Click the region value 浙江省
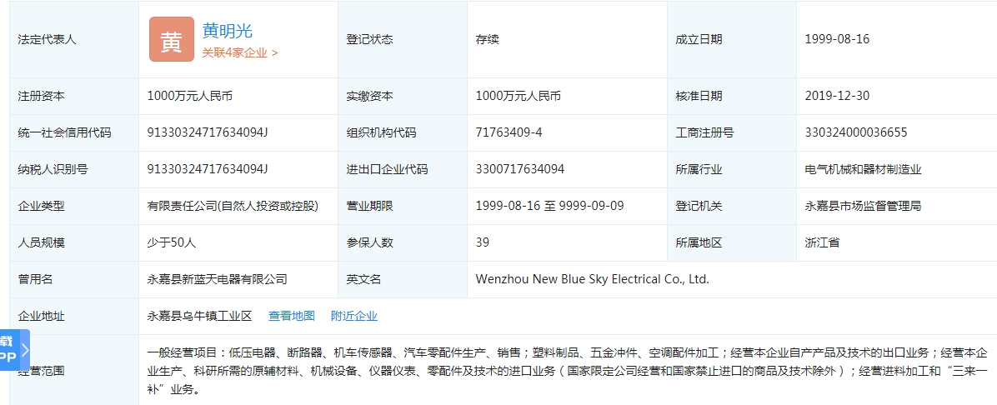This screenshot has width=997, height=405. pos(822,242)
